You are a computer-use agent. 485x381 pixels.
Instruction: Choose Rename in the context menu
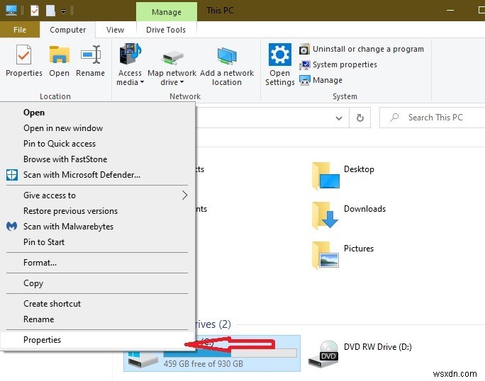coord(97,319)
